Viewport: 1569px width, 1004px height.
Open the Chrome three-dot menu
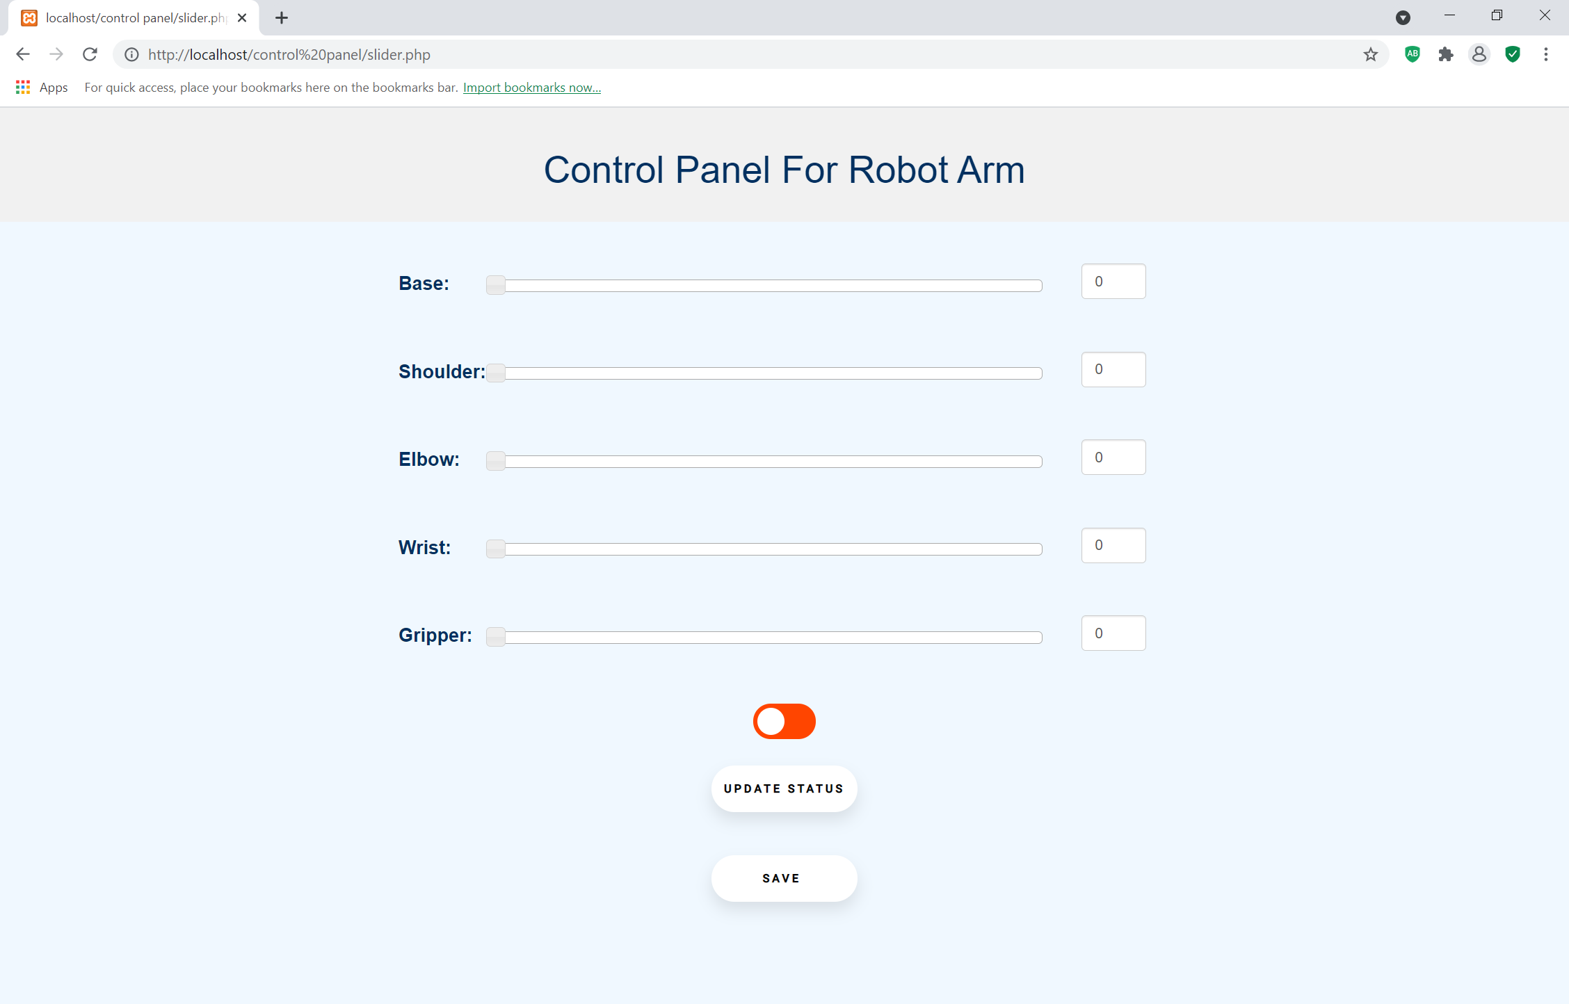[x=1545, y=54]
